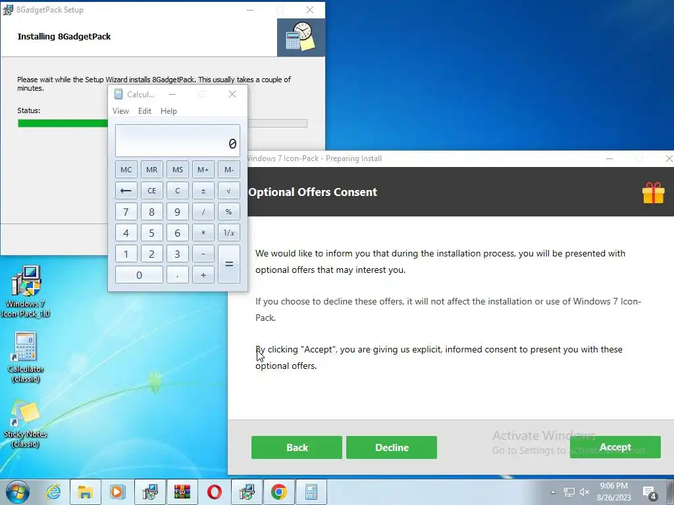The height and width of the screenshot is (505, 674).
Task: Close the Calculator window
Action: coord(232,94)
